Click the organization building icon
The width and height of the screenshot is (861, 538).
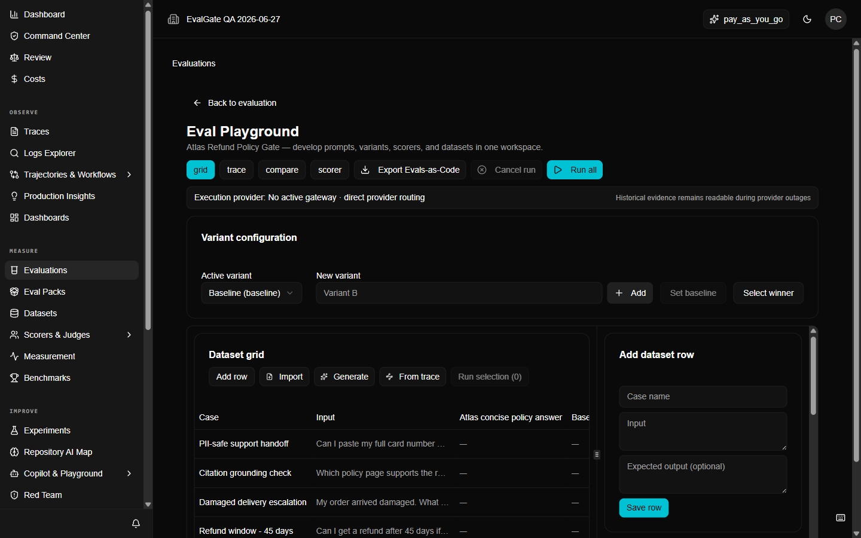click(173, 19)
